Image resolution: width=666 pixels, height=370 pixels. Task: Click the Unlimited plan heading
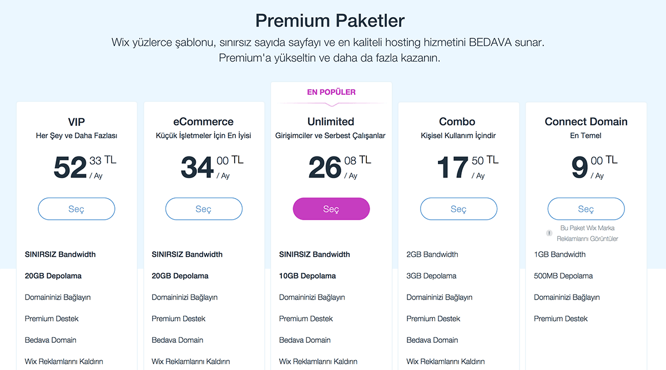tap(331, 121)
